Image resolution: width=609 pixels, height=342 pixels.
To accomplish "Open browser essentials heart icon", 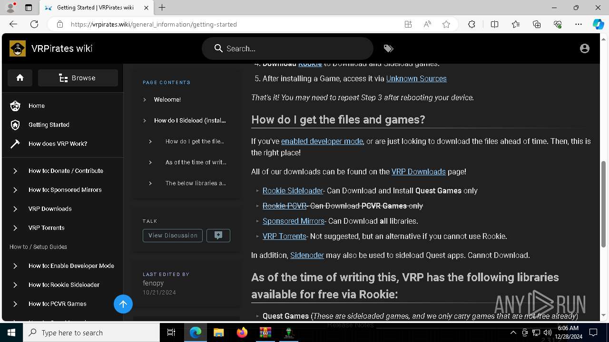I will (558, 24).
